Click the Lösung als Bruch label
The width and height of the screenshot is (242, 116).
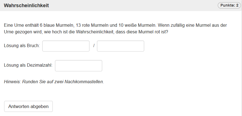[22, 46]
